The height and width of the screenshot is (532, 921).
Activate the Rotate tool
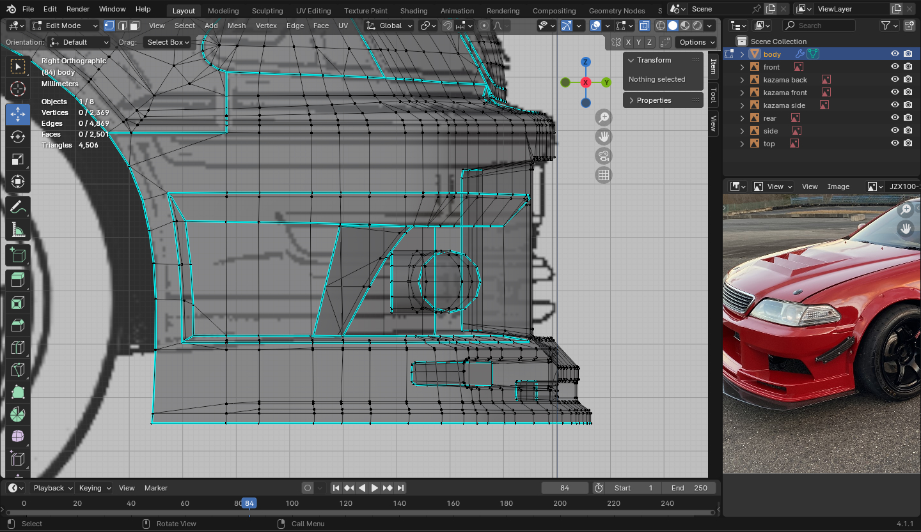tap(18, 137)
